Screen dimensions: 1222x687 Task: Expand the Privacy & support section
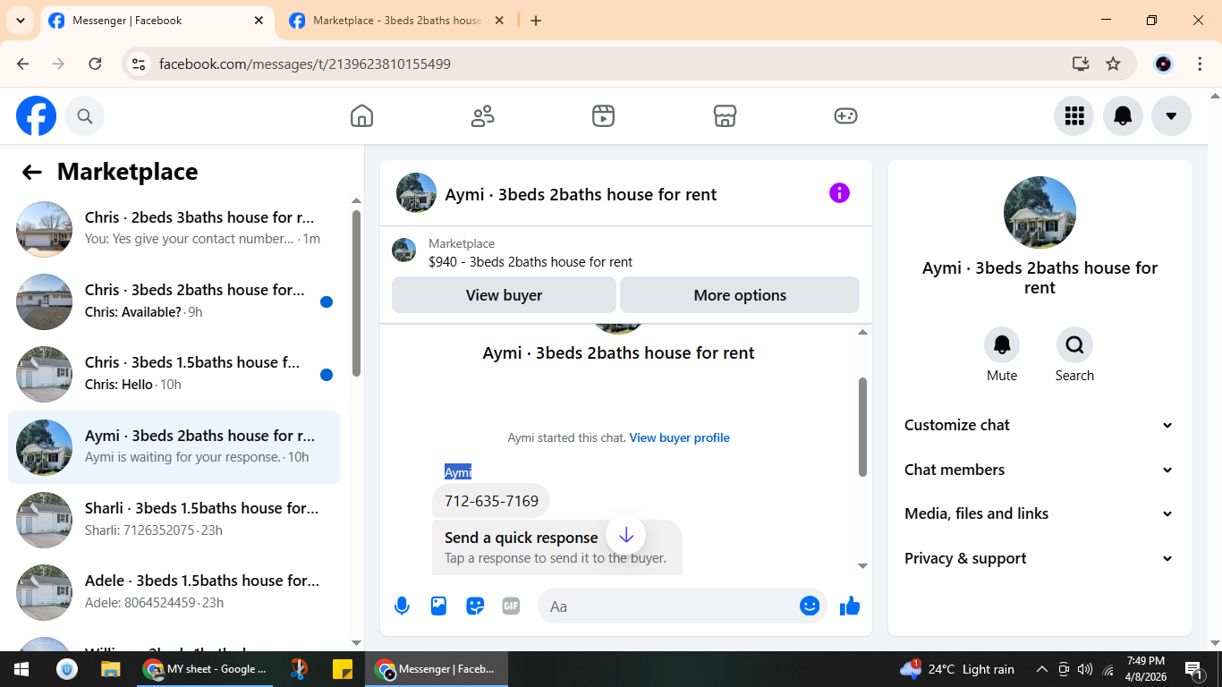(x=1039, y=558)
